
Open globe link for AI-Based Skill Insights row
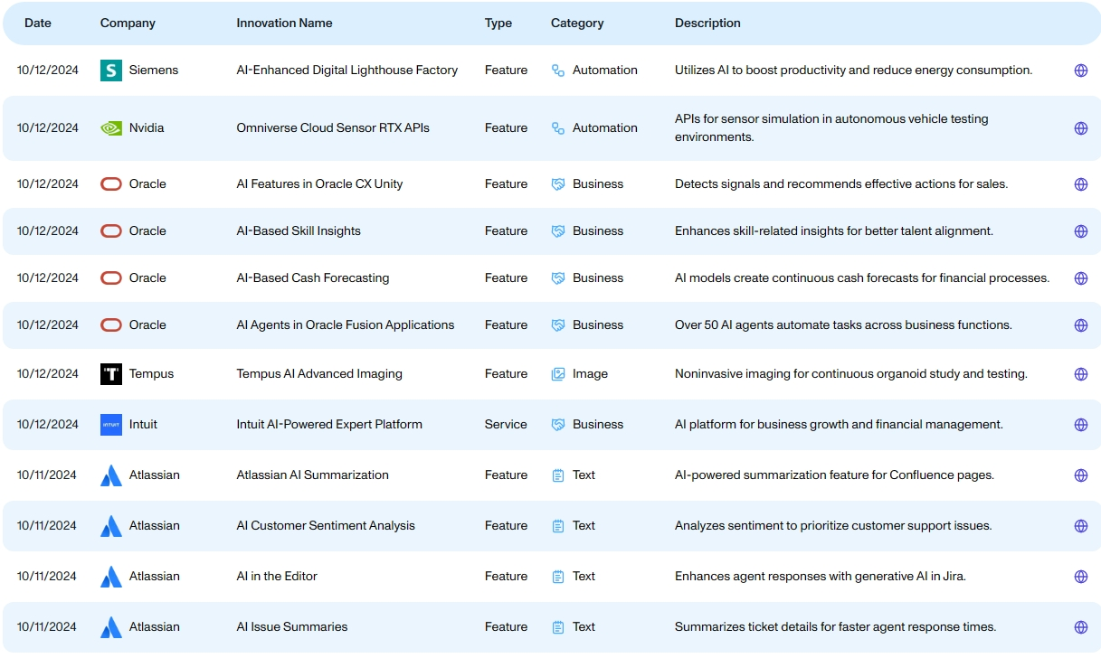[x=1080, y=231]
